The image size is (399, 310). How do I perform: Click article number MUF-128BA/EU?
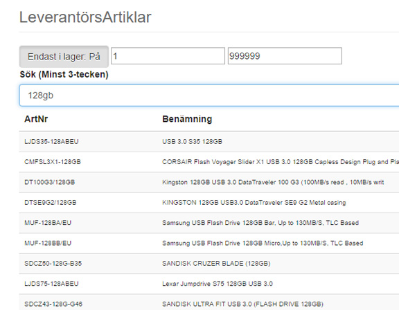click(48, 223)
